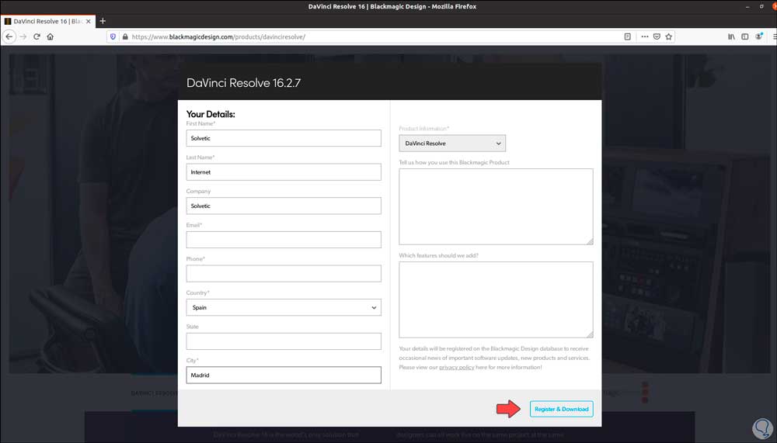Click the 'Which features should we add' textarea
The height and width of the screenshot is (443, 777).
(496, 299)
